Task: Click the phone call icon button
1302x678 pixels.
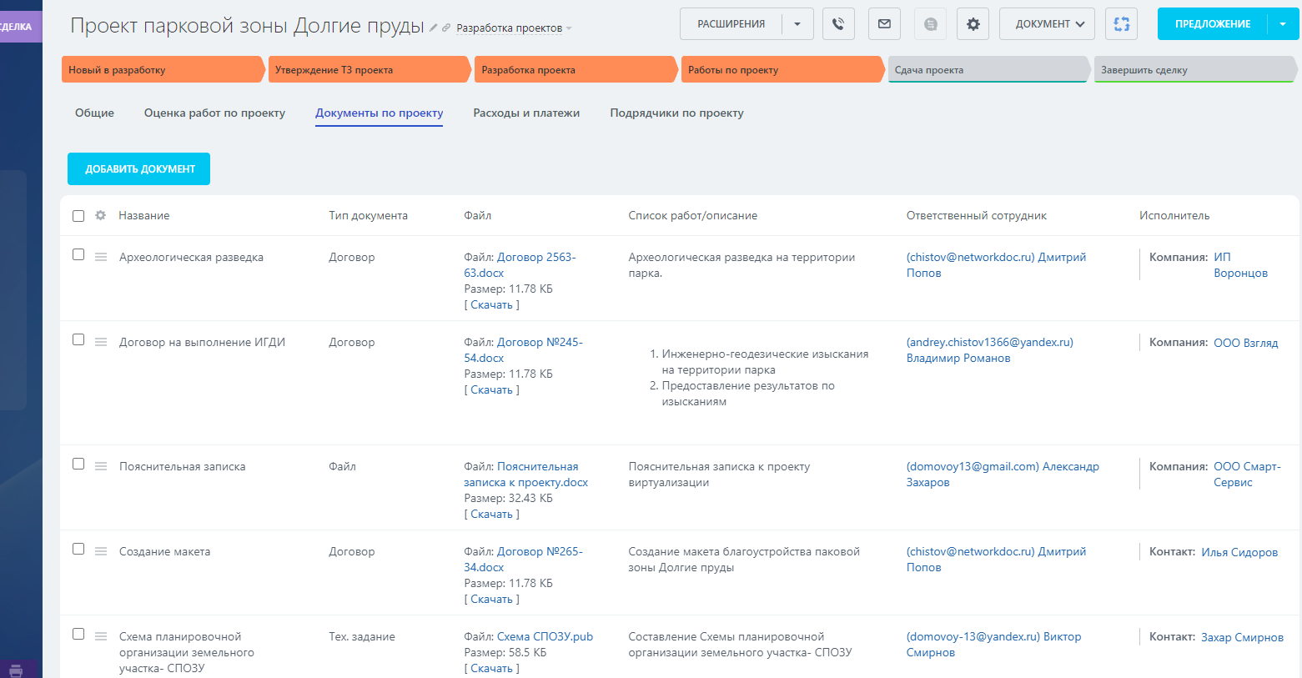Action: point(838,24)
